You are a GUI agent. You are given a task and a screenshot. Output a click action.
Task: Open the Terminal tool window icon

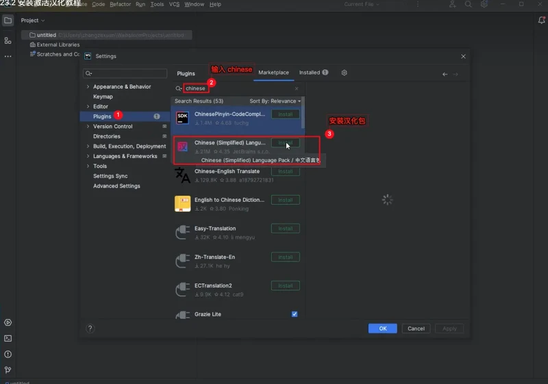pos(8,338)
